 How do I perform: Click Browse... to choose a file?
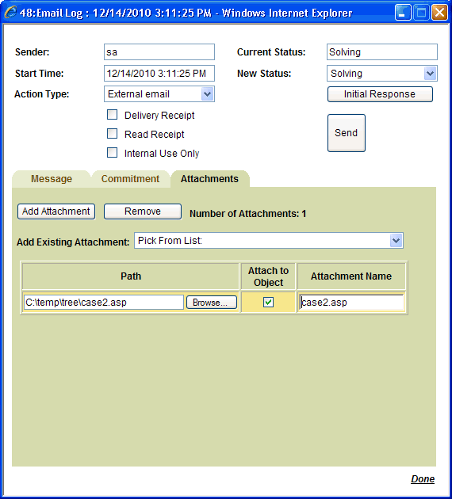(x=212, y=303)
